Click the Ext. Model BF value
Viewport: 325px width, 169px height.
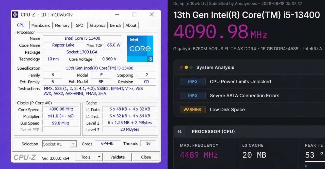[101, 82]
